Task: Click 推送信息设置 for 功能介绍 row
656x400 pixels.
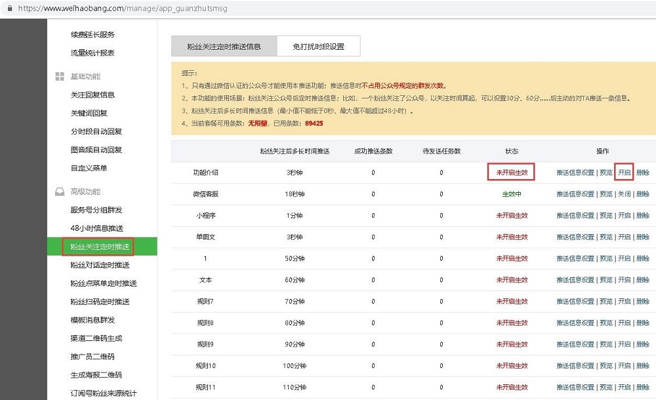Action: point(575,172)
